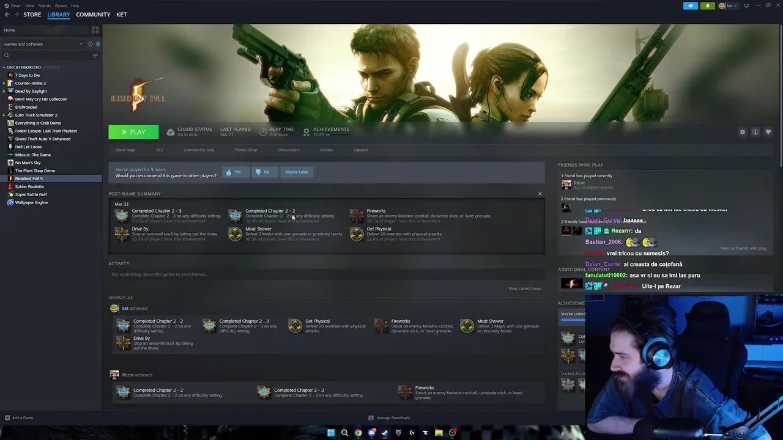Open the green notifications bell

(x=707, y=5)
